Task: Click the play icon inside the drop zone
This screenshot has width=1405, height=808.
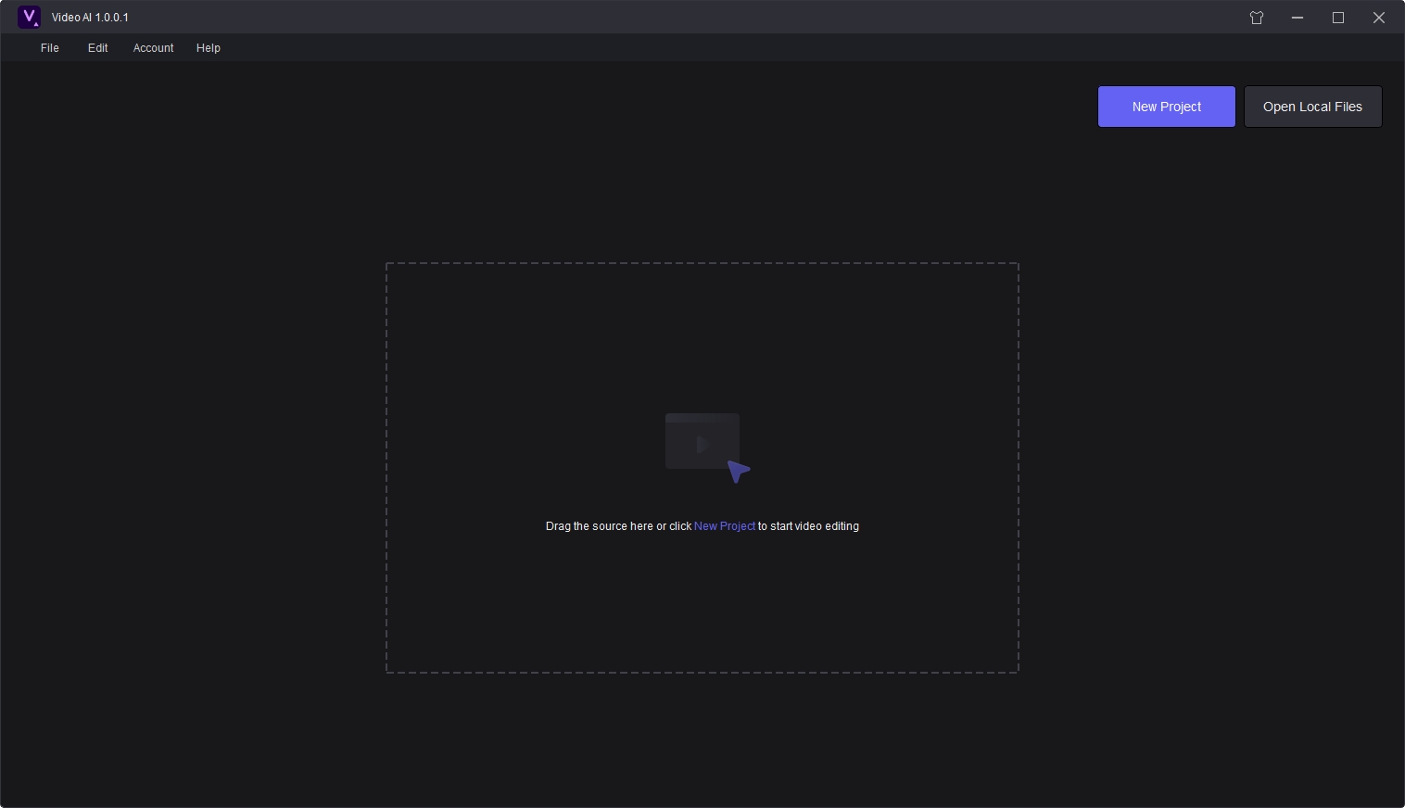Action: point(702,443)
